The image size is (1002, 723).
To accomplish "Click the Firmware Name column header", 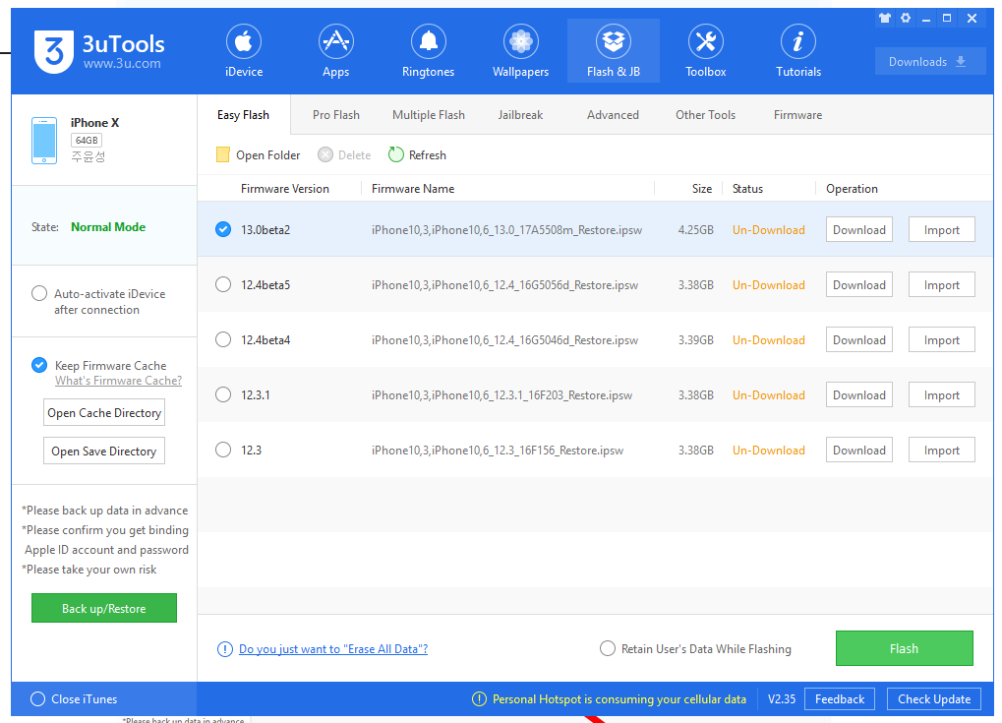I will click(x=413, y=189).
